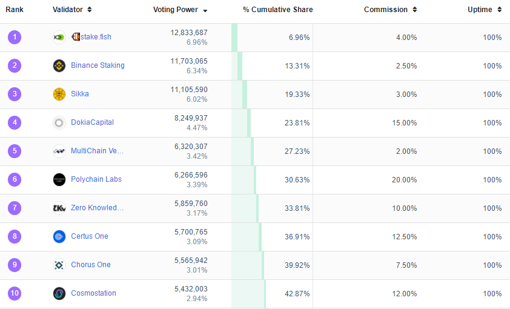Click the rank 1 purple badge
This screenshot has height=309, width=510.
[15, 37]
